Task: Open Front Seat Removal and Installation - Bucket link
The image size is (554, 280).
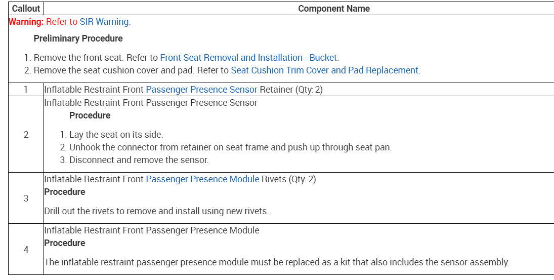Action: click(x=248, y=58)
